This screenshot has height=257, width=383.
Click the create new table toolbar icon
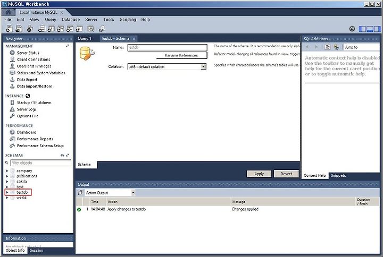point(51,29)
